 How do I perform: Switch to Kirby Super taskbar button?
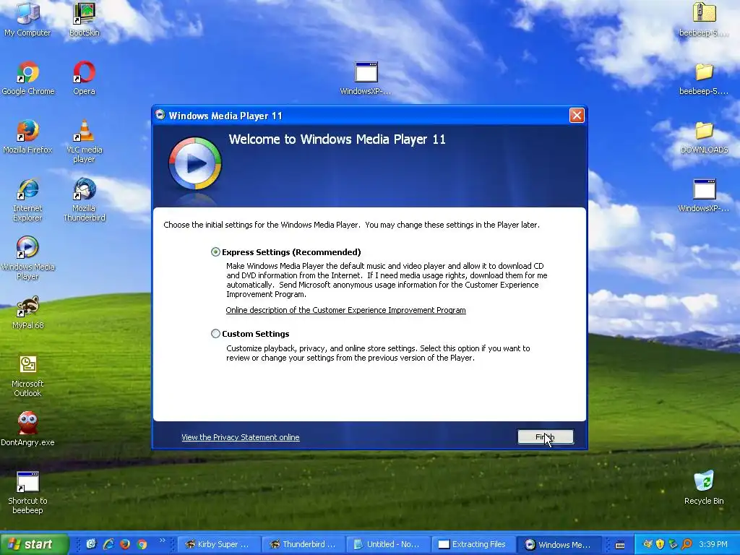pos(219,544)
